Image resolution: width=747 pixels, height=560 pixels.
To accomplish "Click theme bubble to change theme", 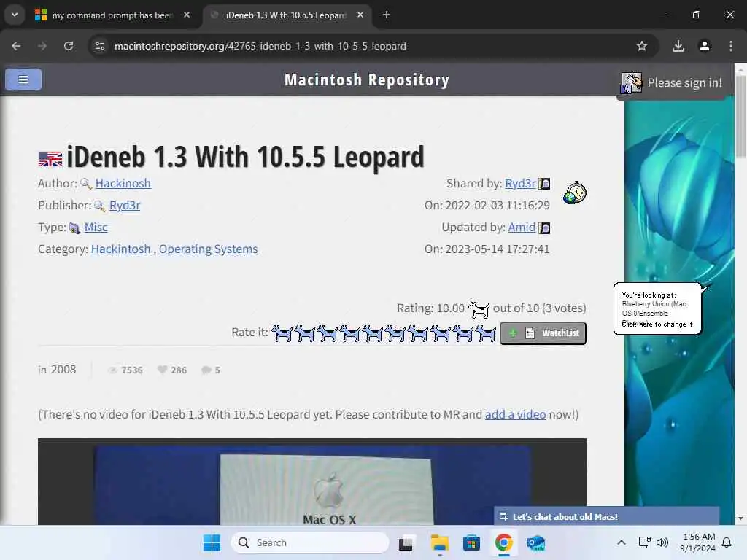I will pyautogui.click(x=657, y=309).
